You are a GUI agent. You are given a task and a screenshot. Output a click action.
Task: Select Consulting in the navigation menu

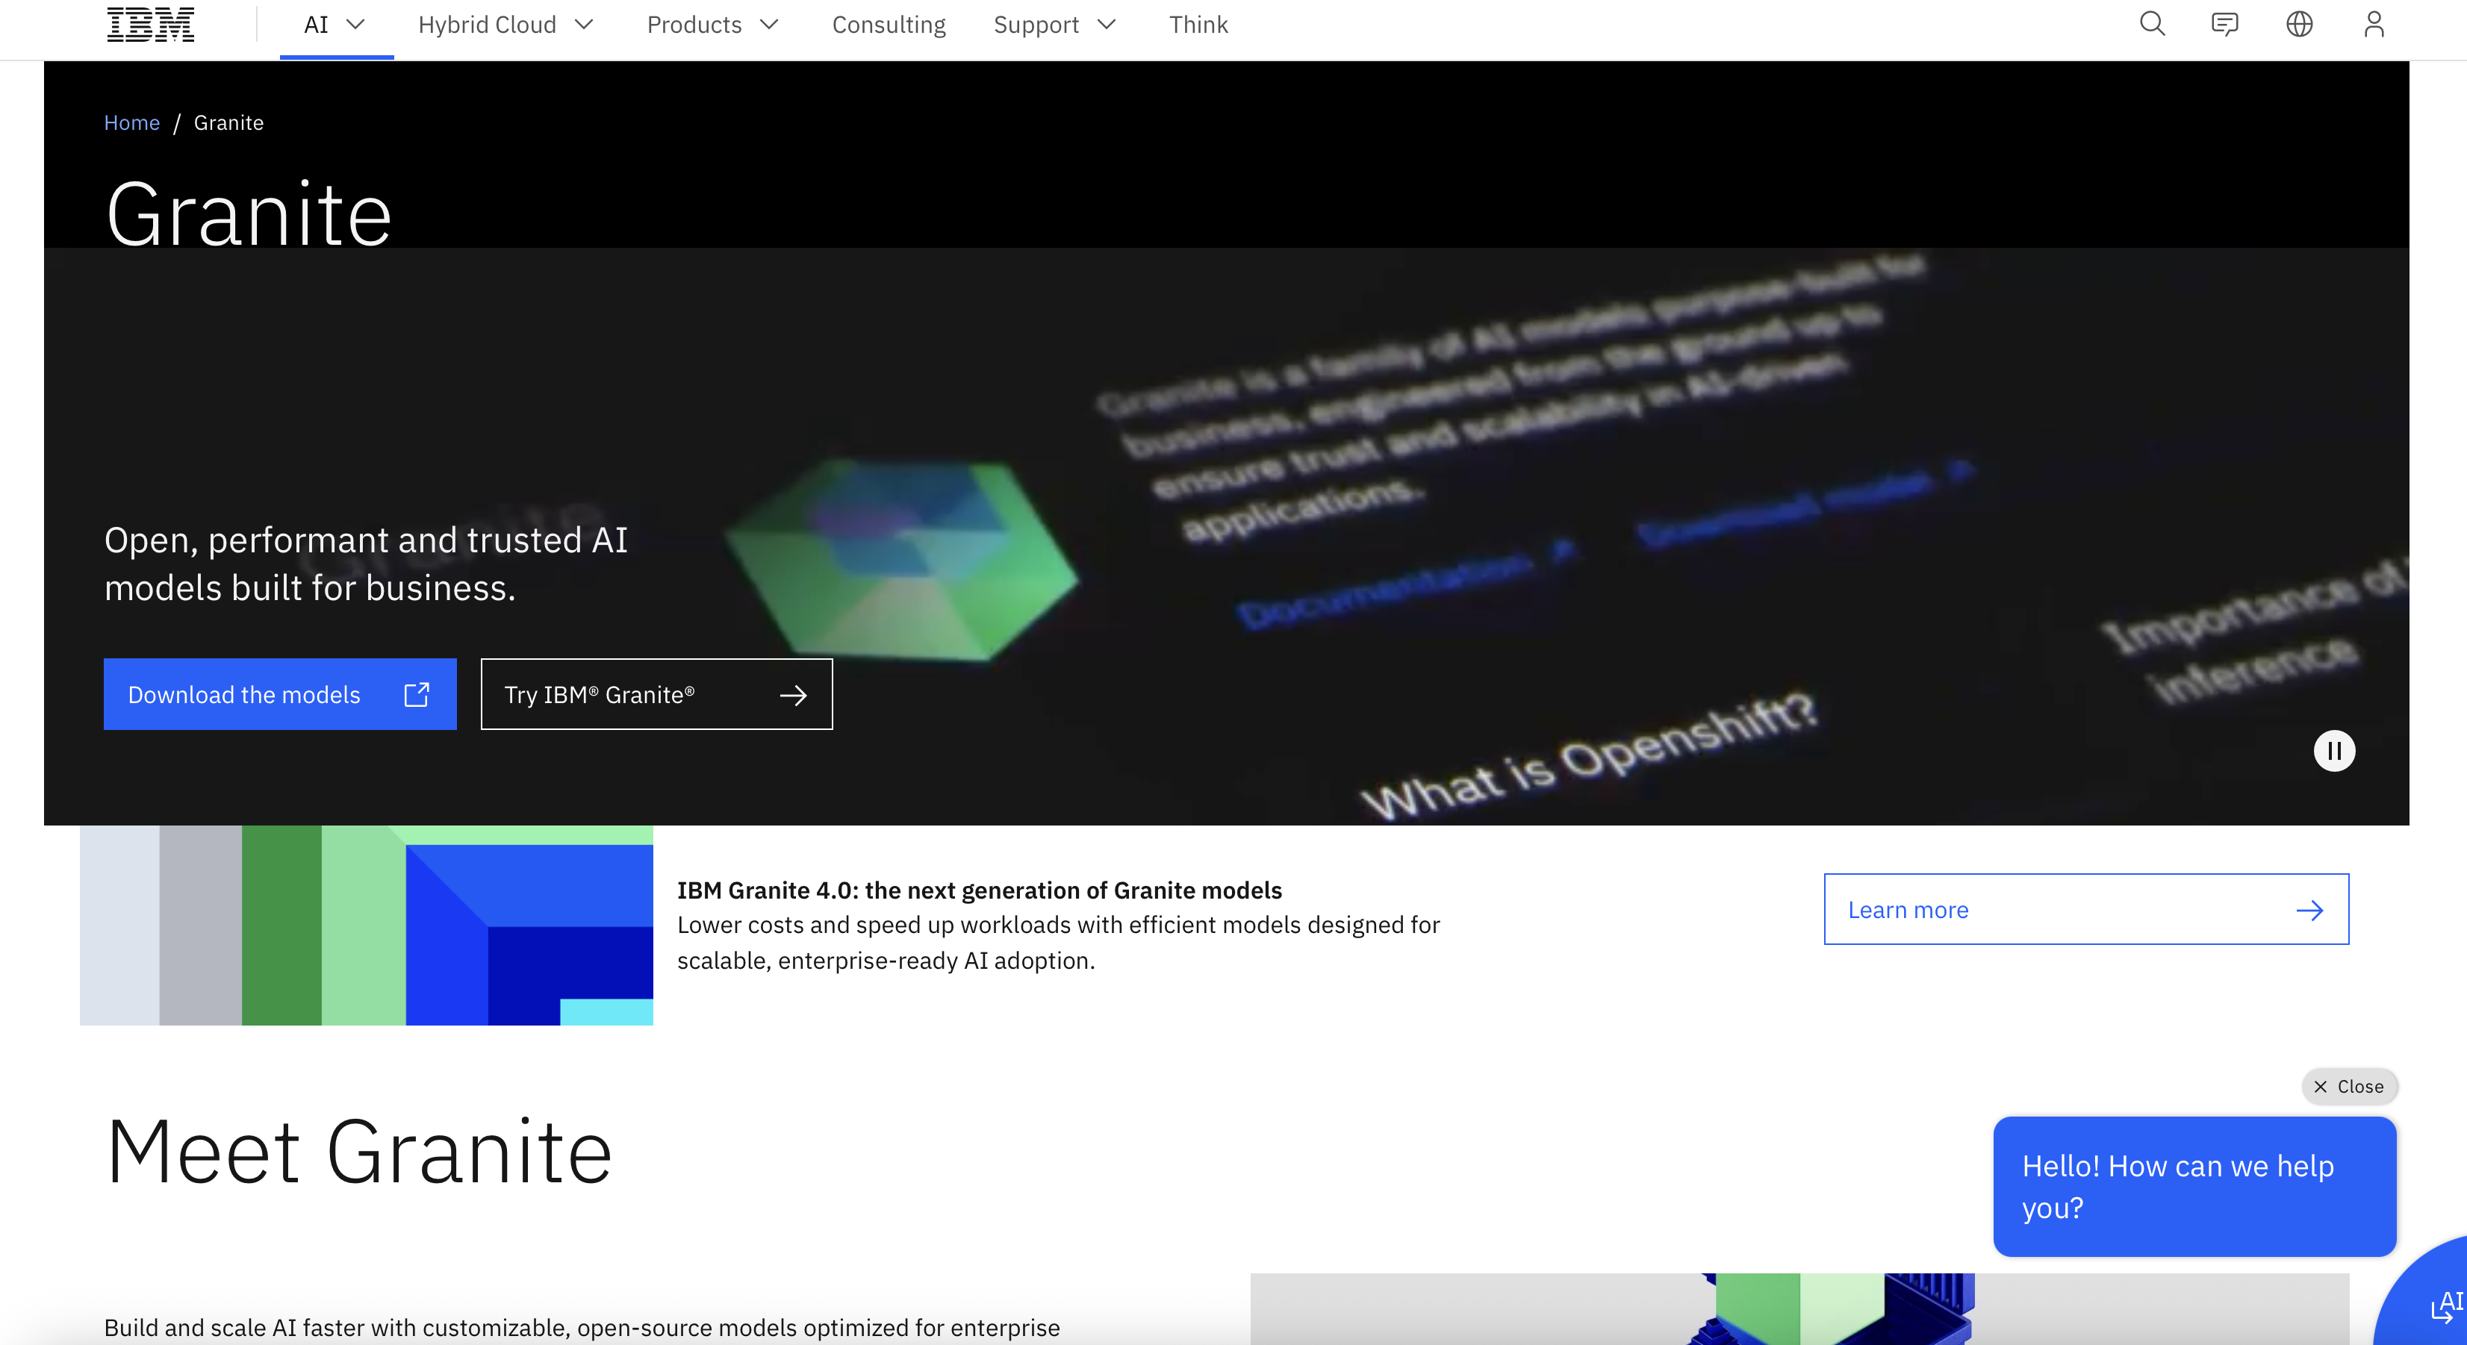(889, 24)
